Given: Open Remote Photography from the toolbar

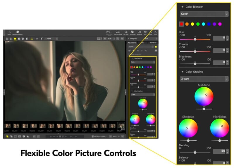Looking at the screenshot, I should pyautogui.click(x=17, y=32).
